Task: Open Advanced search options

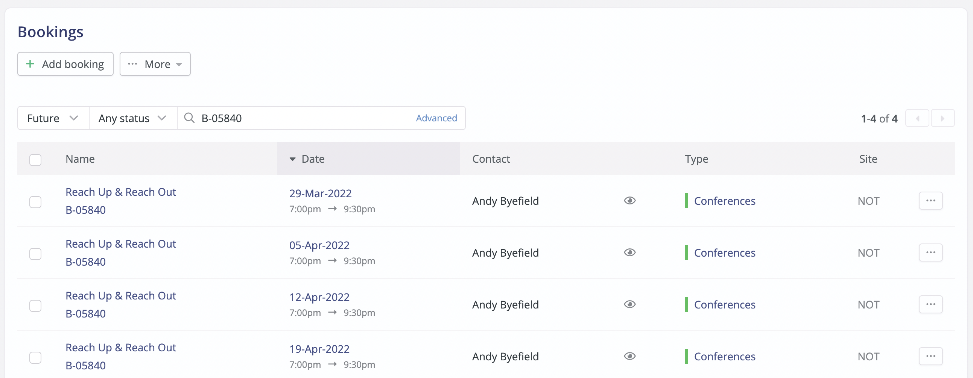Action: click(436, 118)
